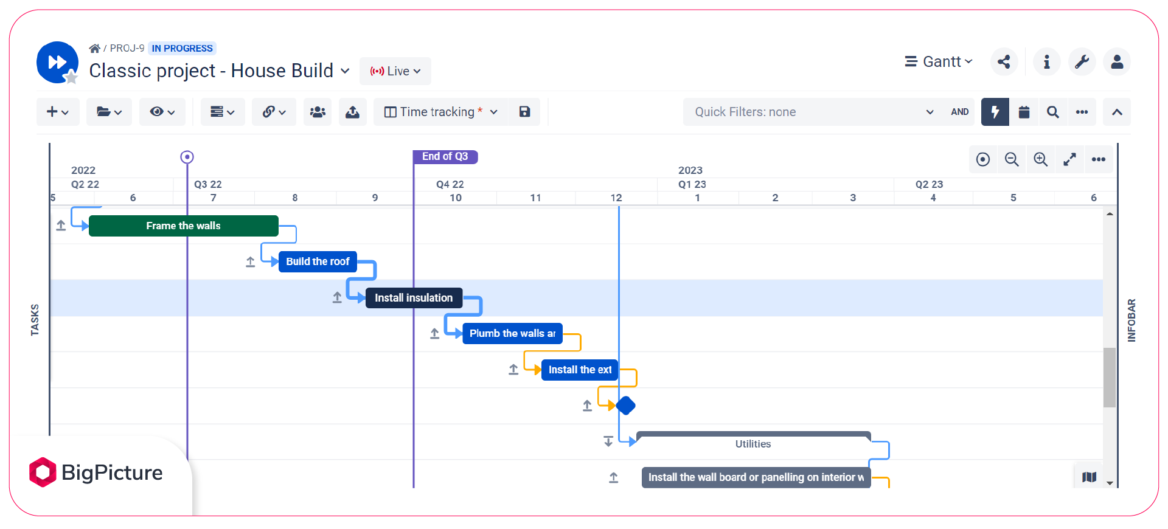Open the add plus menu
The height and width of the screenshot is (529, 1168).
click(x=58, y=112)
